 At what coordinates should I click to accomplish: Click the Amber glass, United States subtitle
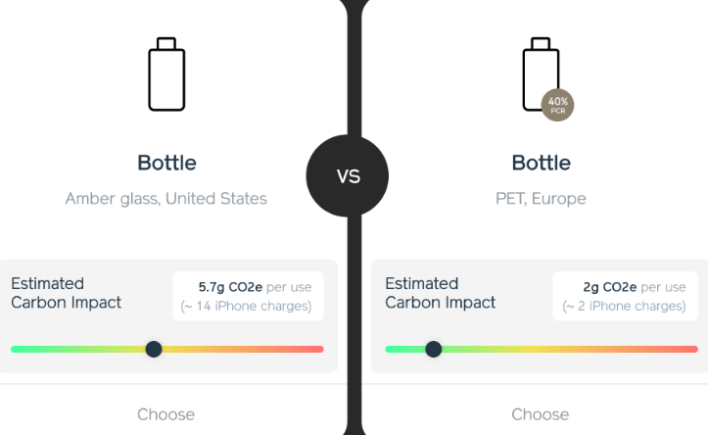coord(166,199)
